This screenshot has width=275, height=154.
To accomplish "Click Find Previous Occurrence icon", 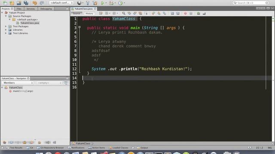I will (x=129, y=13).
